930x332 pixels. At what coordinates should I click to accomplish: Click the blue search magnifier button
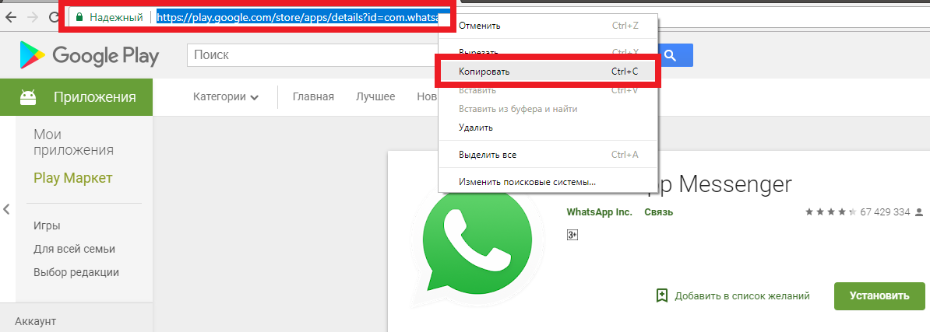coord(670,56)
